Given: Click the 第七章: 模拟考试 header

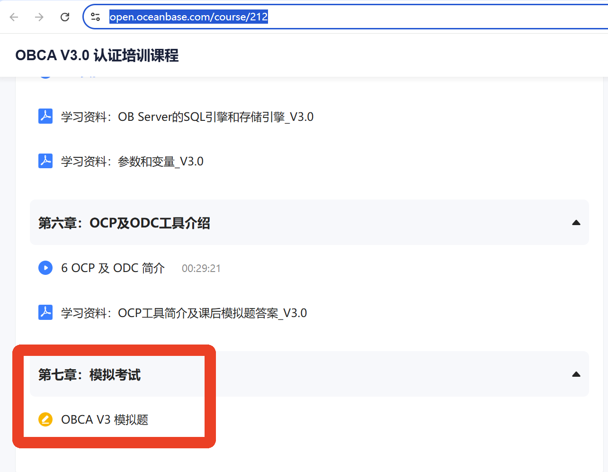Looking at the screenshot, I should click(309, 374).
